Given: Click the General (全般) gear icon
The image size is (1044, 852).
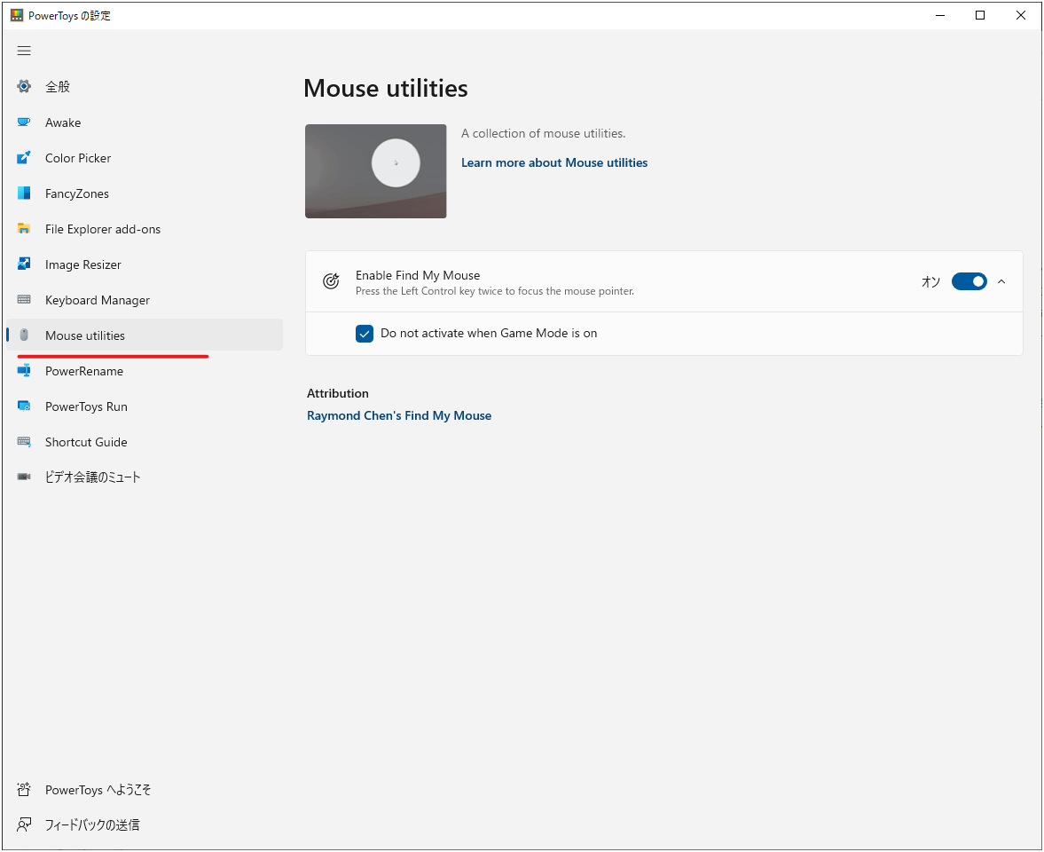Looking at the screenshot, I should coord(24,86).
